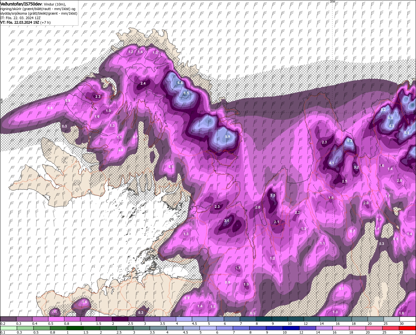Click the valid time line 'VT: Fös. 22.03.2024 19Z'
Viewport: 416px width, 335px height.
pyautogui.click(x=20, y=22)
